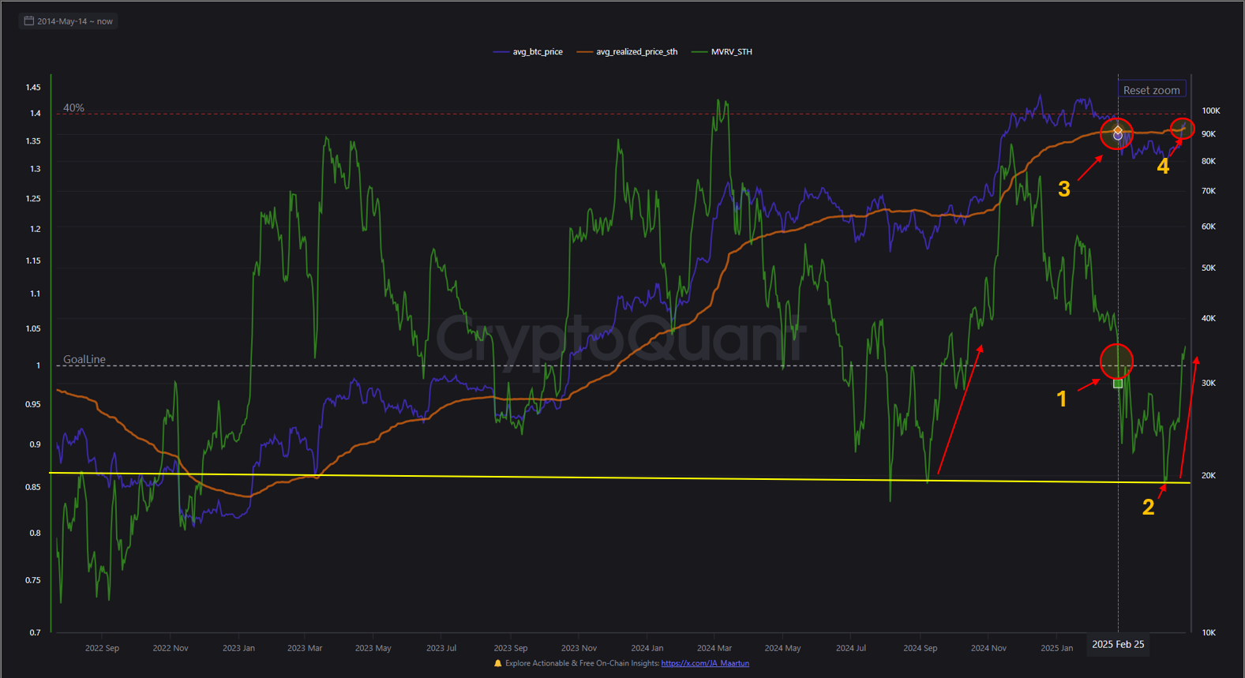Click the purple circle hover marker
This screenshot has height=678, width=1245.
click(x=1118, y=137)
